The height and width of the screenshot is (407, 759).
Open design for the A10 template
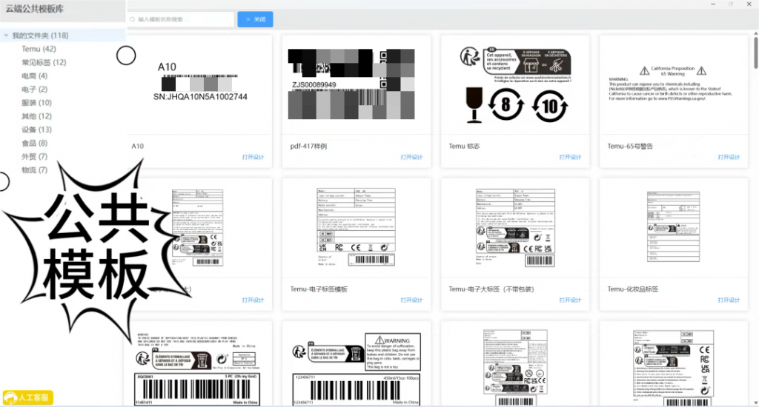pos(253,157)
